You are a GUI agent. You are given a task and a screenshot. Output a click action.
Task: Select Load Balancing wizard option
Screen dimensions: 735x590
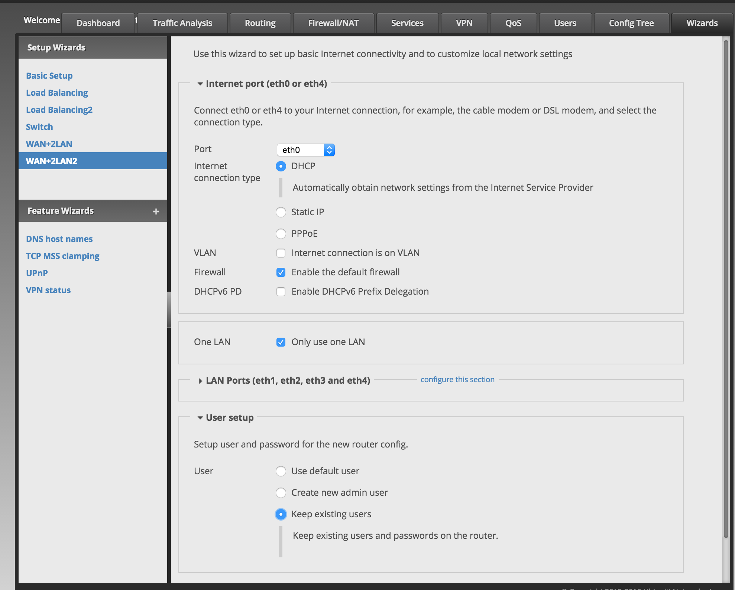click(x=57, y=92)
